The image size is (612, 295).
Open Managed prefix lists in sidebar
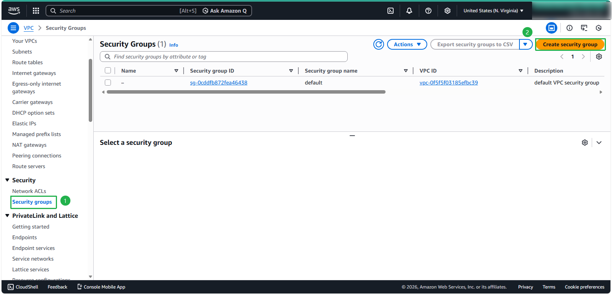[x=36, y=134]
